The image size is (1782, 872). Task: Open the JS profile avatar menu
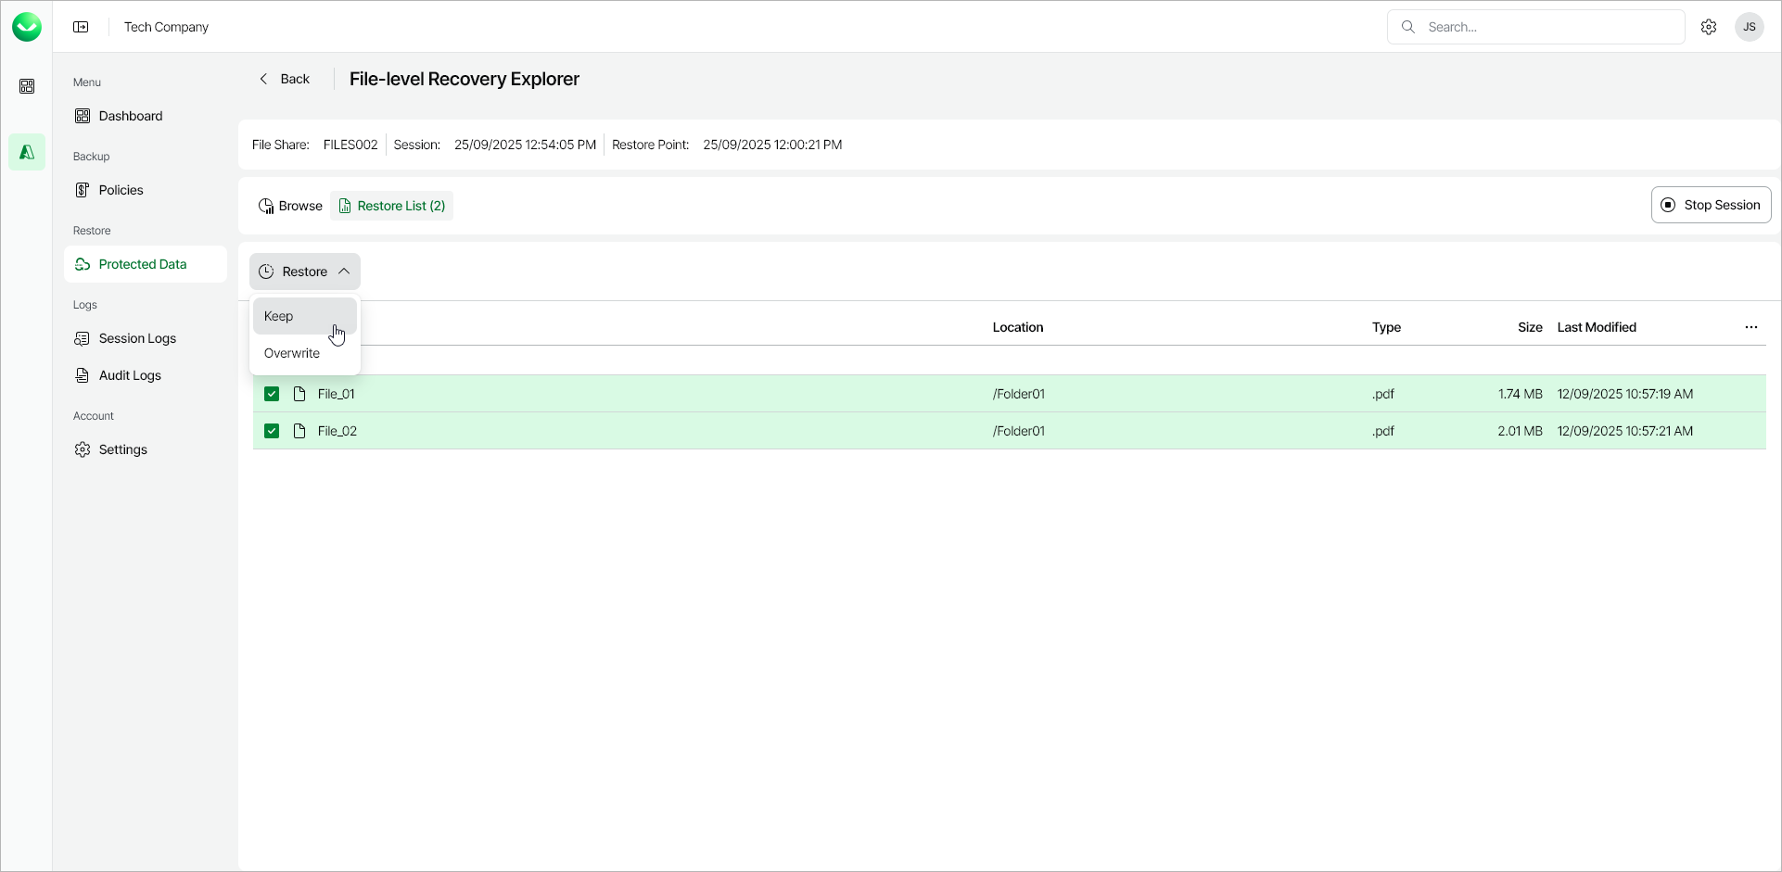click(1749, 27)
